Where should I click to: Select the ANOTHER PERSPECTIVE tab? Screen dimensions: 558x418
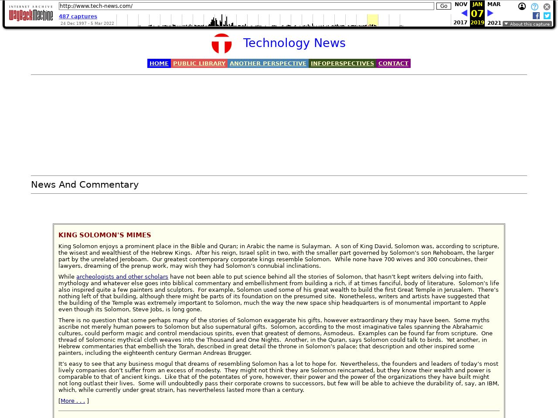pyautogui.click(x=268, y=64)
